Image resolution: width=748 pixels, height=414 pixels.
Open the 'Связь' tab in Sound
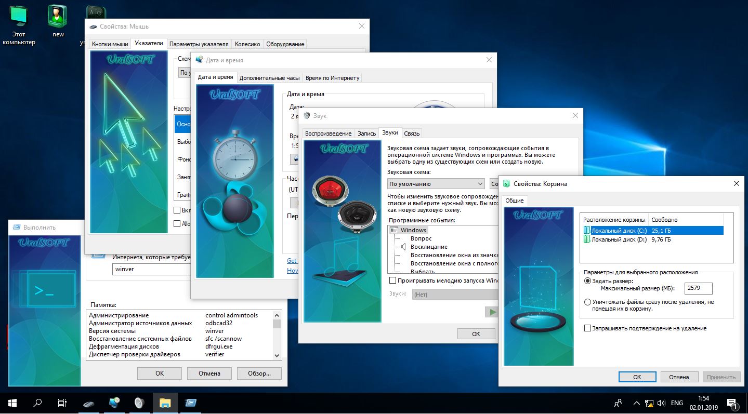pos(412,133)
